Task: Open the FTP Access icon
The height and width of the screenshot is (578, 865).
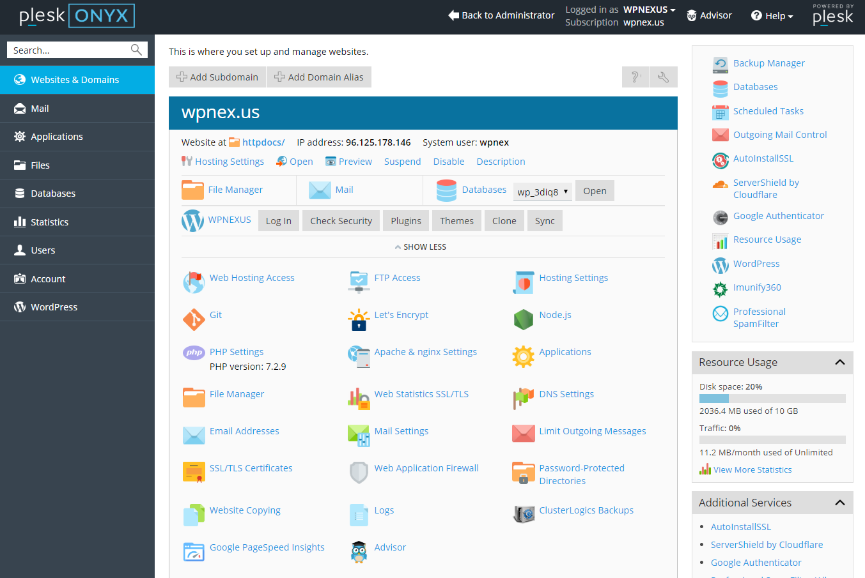Action: click(359, 282)
